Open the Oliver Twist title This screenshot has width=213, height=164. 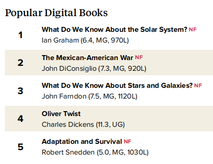61,114
